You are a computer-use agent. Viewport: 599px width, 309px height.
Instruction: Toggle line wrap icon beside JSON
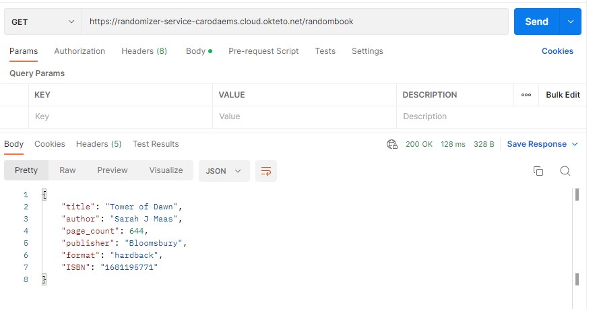266,171
